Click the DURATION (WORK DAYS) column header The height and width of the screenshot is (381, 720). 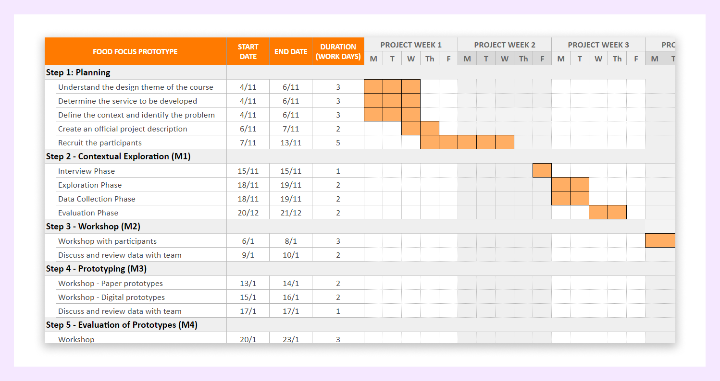[338, 52]
